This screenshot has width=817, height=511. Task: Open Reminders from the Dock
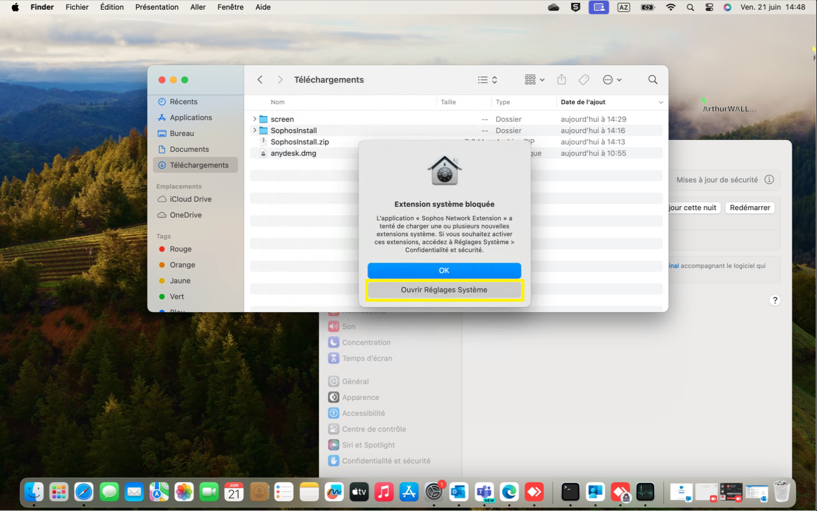point(284,492)
